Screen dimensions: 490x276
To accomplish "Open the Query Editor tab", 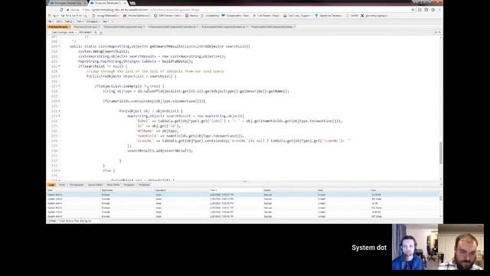I will (x=95, y=185).
